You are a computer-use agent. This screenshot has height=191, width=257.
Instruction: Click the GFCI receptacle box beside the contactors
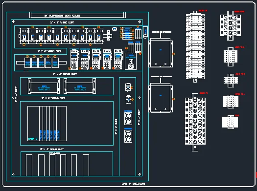(x=131, y=62)
